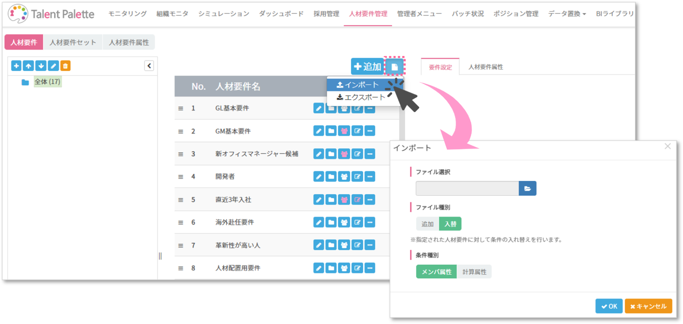The image size is (683, 324).
Task: Click the folder icon in the 新オフィスマネージャー候補 row
Action: [331, 154]
